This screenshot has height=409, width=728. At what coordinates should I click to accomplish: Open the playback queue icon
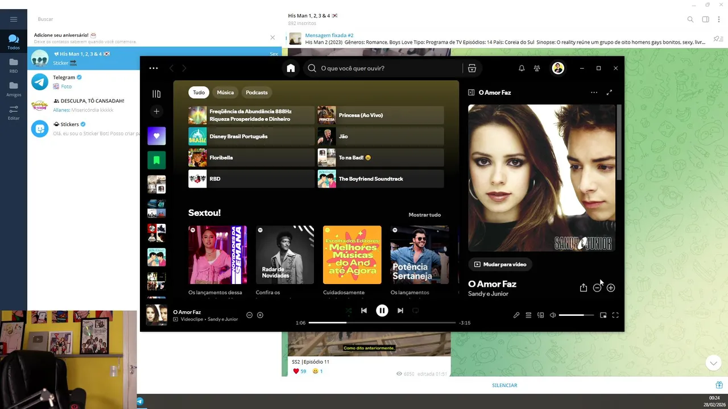point(528,315)
